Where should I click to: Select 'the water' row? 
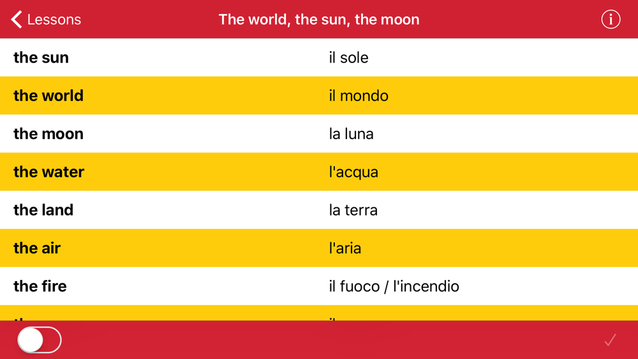tap(319, 172)
